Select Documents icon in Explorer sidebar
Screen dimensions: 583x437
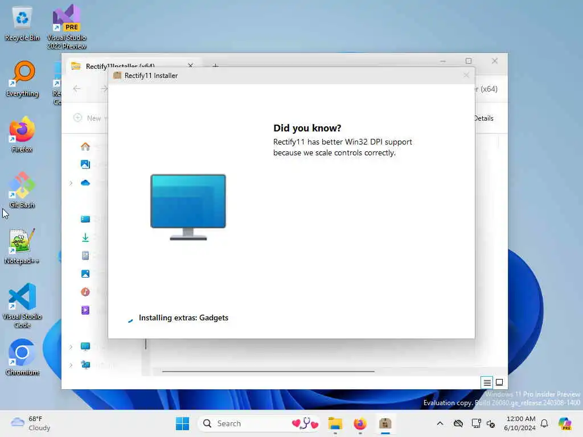point(85,255)
